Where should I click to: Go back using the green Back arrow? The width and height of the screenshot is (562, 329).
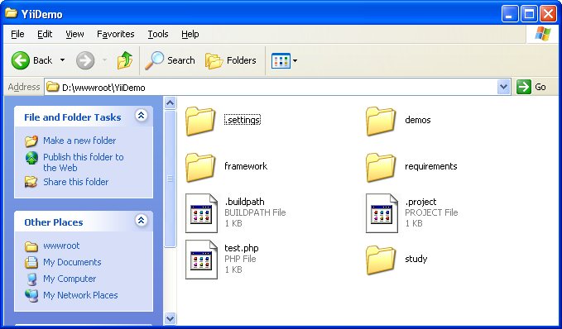click(21, 60)
